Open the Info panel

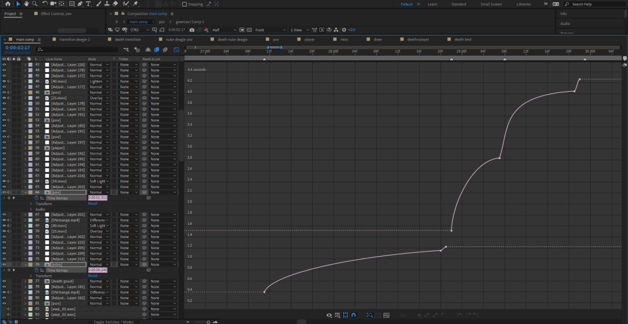pos(563,13)
